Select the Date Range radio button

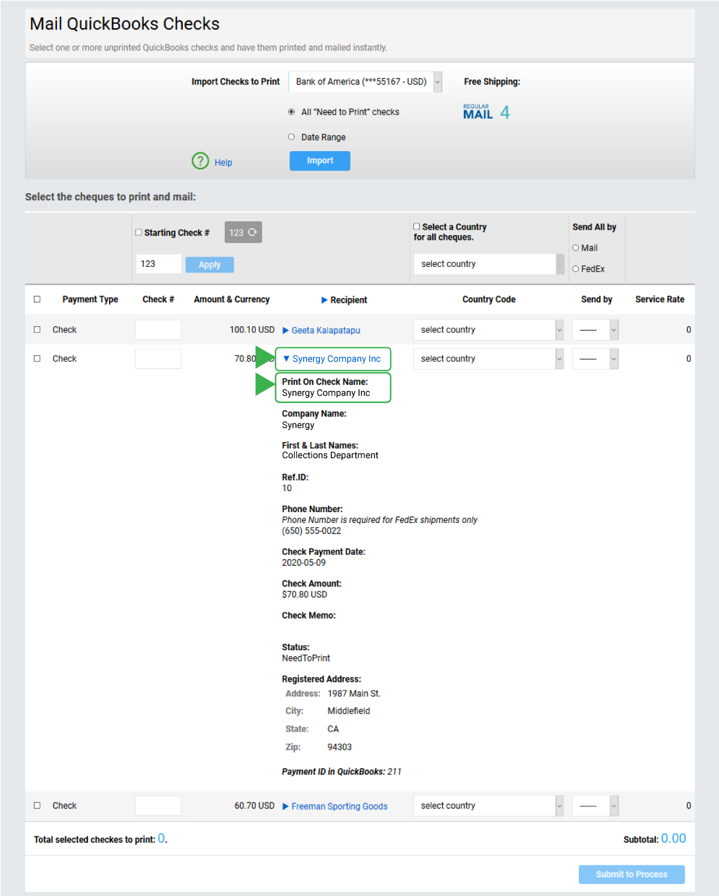coord(291,137)
